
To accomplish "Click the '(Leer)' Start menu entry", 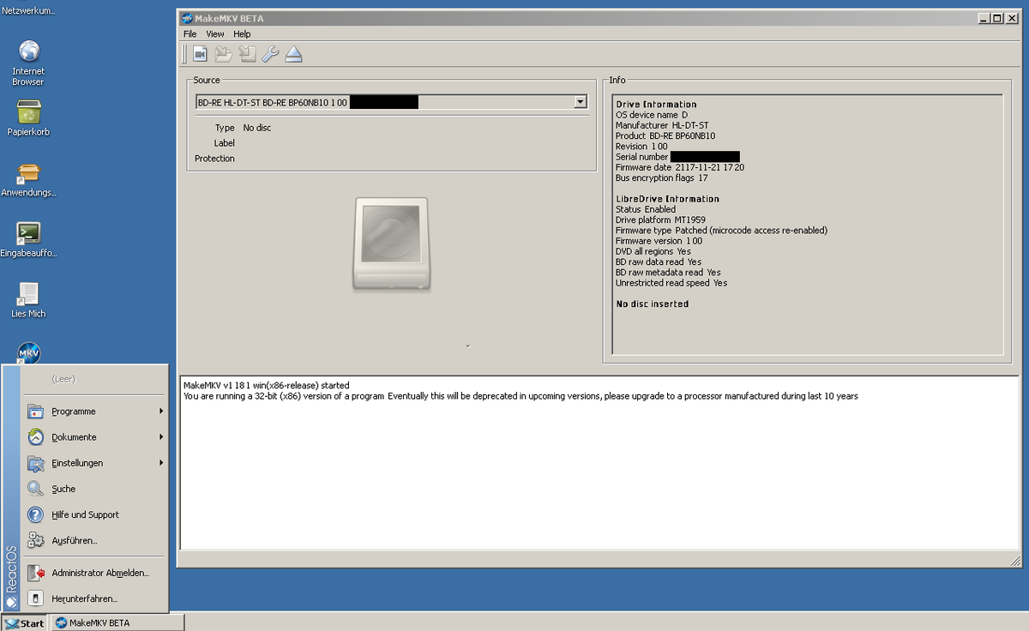I will coord(63,379).
